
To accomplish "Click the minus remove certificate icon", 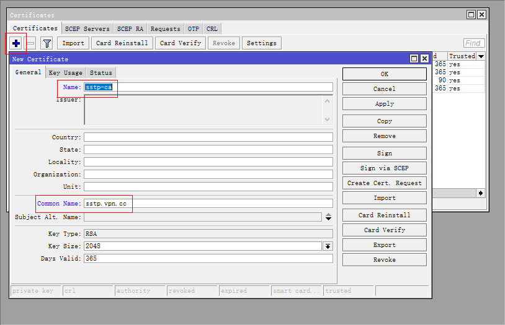I will tap(30, 43).
